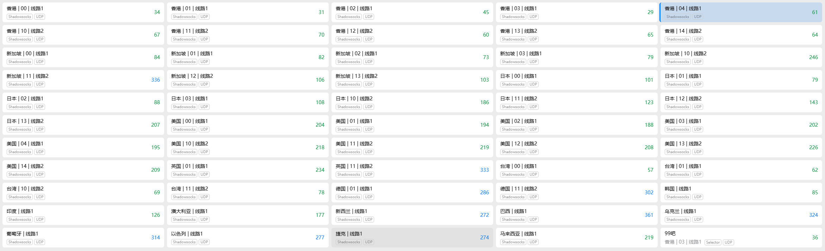Switch to the 韩国 | 线路1 node
This screenshot has width=825, height=251.
[741, 193]
